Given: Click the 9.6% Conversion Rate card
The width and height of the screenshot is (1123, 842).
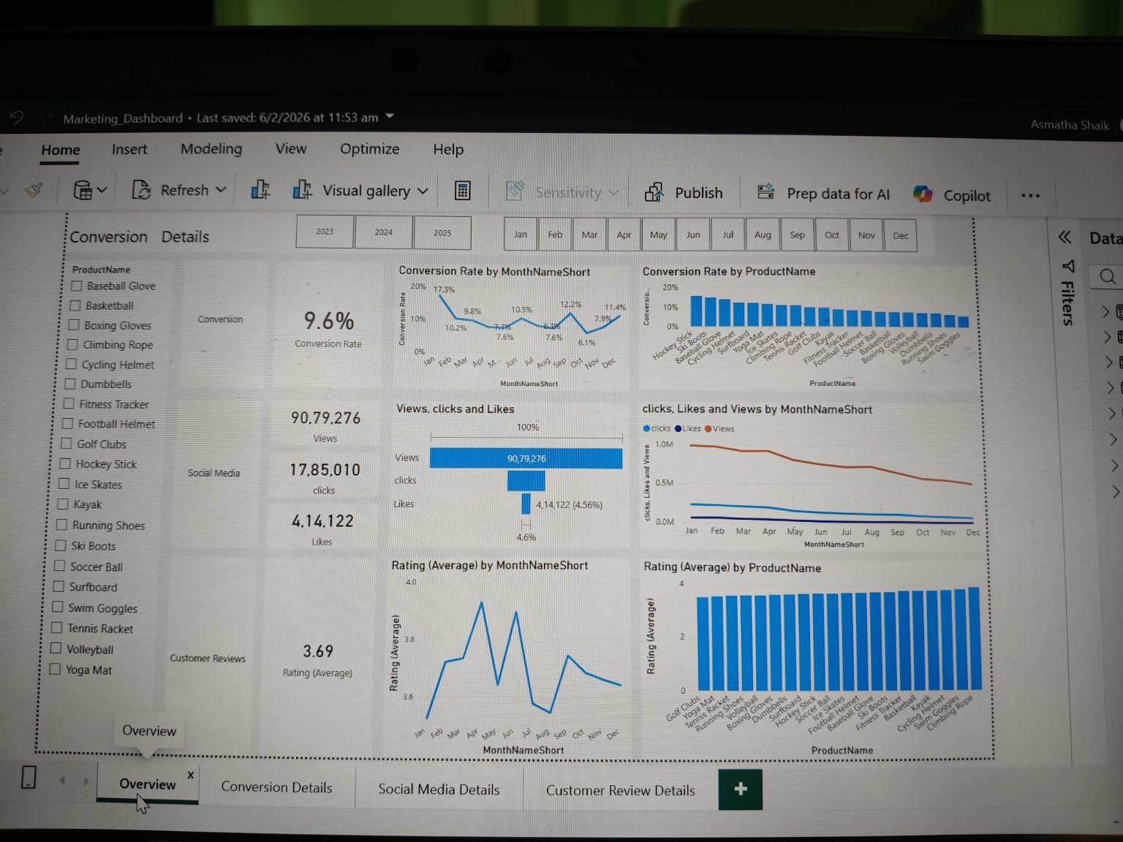Looking at the screenshot, I should 328,327.
